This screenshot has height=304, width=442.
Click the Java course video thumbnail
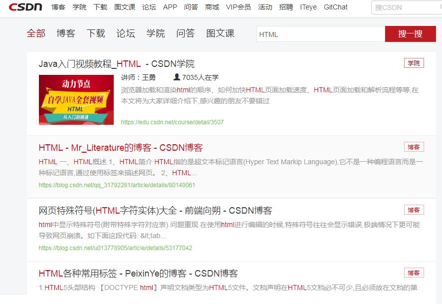(75, 98)
